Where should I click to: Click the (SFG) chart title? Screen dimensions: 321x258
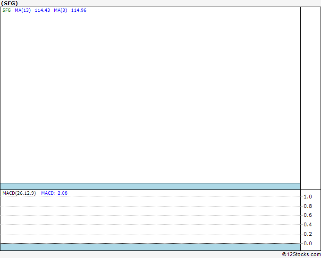9,3
